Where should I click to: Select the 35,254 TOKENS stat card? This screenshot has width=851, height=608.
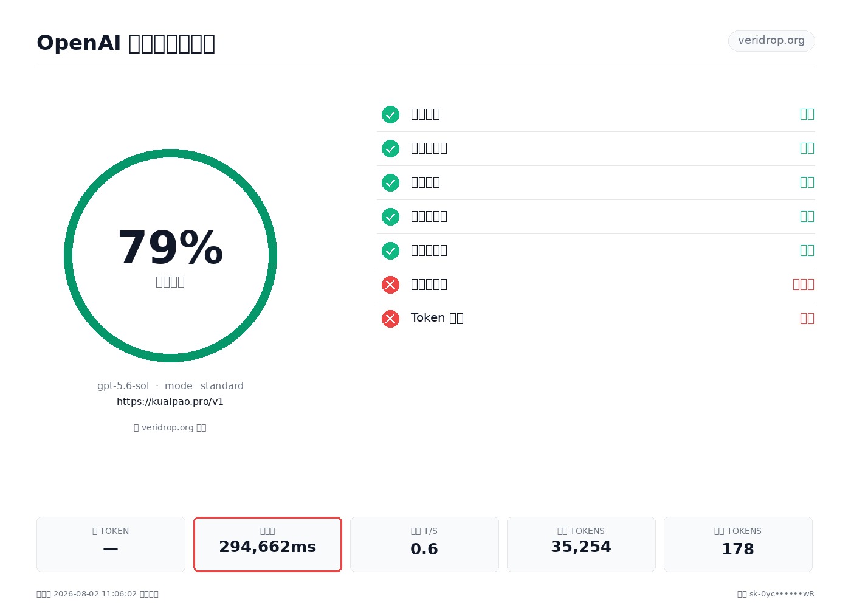581,544
